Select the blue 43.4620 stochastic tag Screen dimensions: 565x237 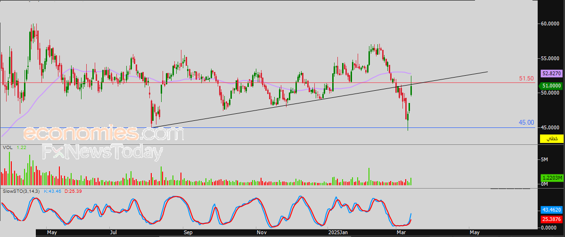(x=551, y=210)
